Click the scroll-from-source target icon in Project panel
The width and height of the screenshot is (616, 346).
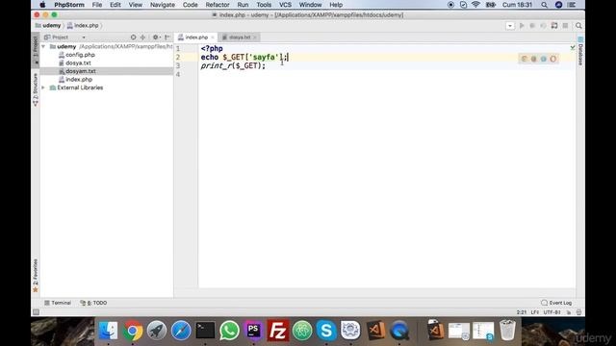133,37
